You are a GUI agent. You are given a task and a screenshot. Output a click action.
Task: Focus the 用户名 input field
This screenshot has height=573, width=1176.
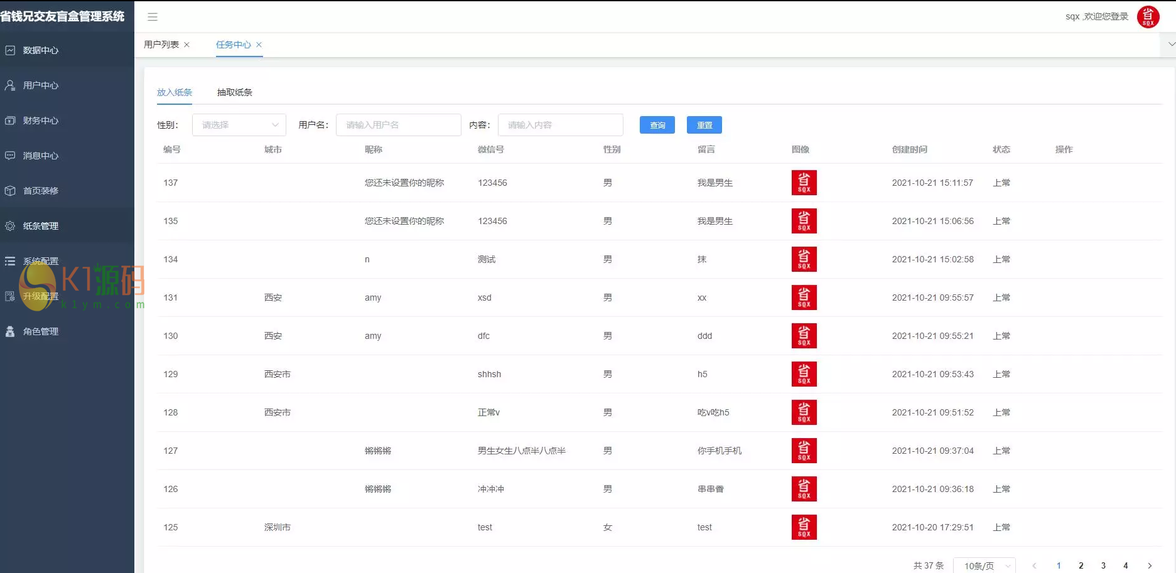pyautogui.click(x=398, y=125)
